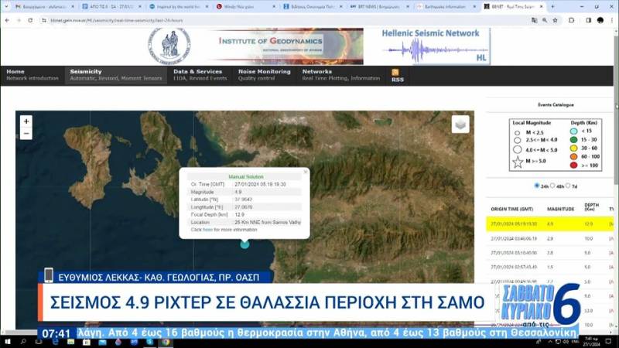Reload the current page
Screen dimensions: 619x348
click(30, 20)
